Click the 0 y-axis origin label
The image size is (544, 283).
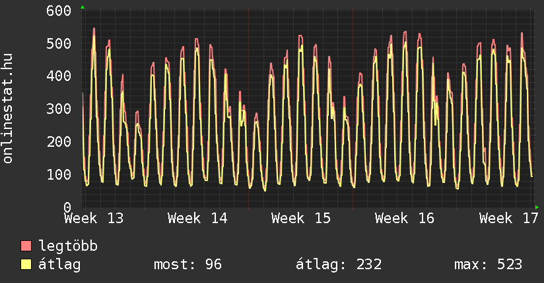tap(67, 207)
